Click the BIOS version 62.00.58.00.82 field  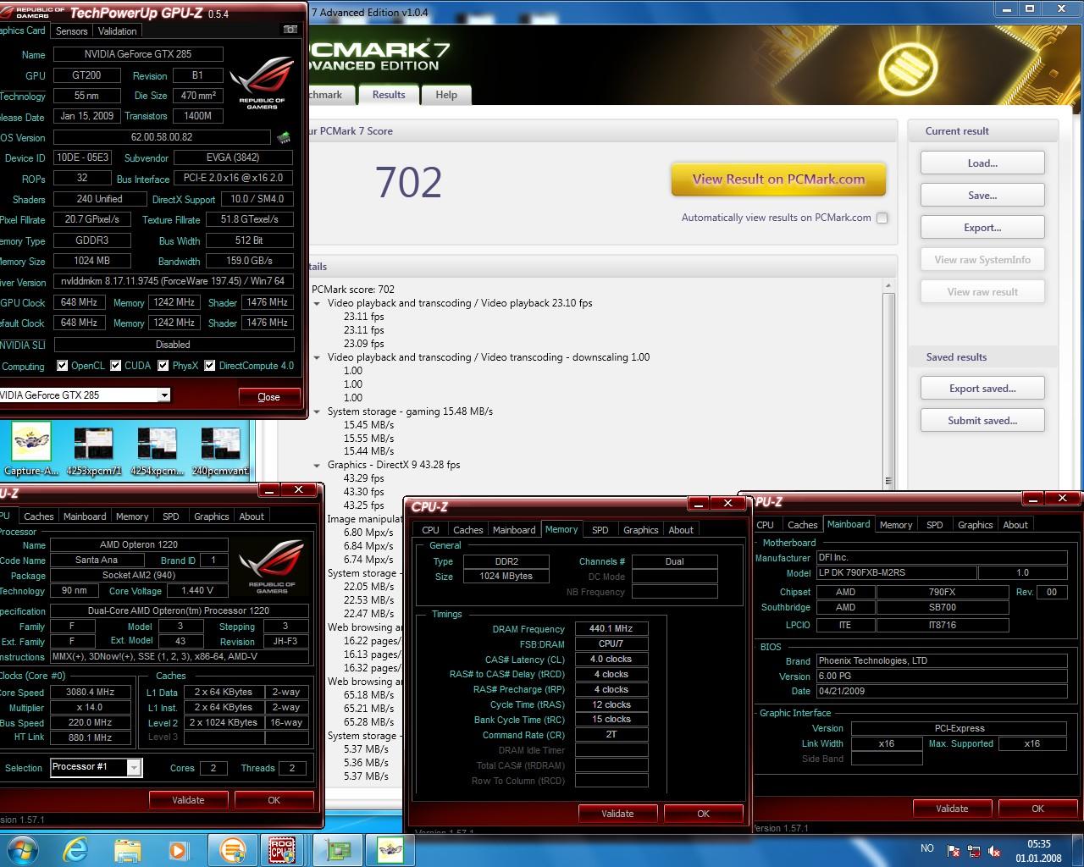pyautogui.click(x=162, y=137)
